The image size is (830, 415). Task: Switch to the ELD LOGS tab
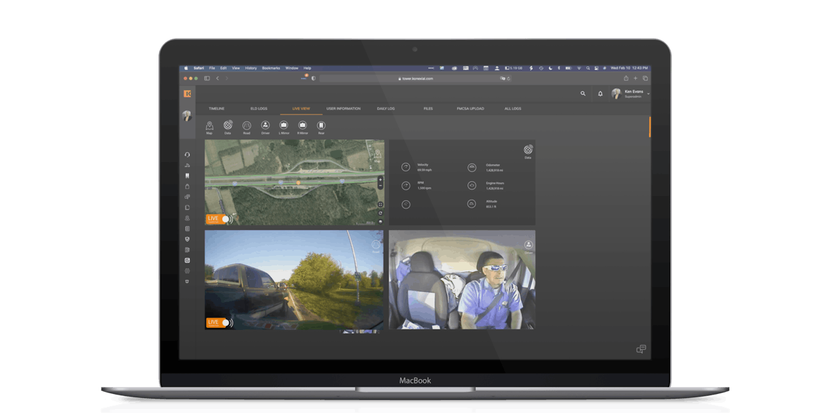click(259, 109)
